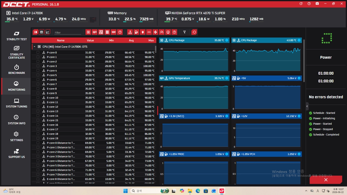This screenshot has height=195, width=347.
Task: Collapse the CPU [#0] Intel Core i7-14700K group
Action: pos(35,47)
